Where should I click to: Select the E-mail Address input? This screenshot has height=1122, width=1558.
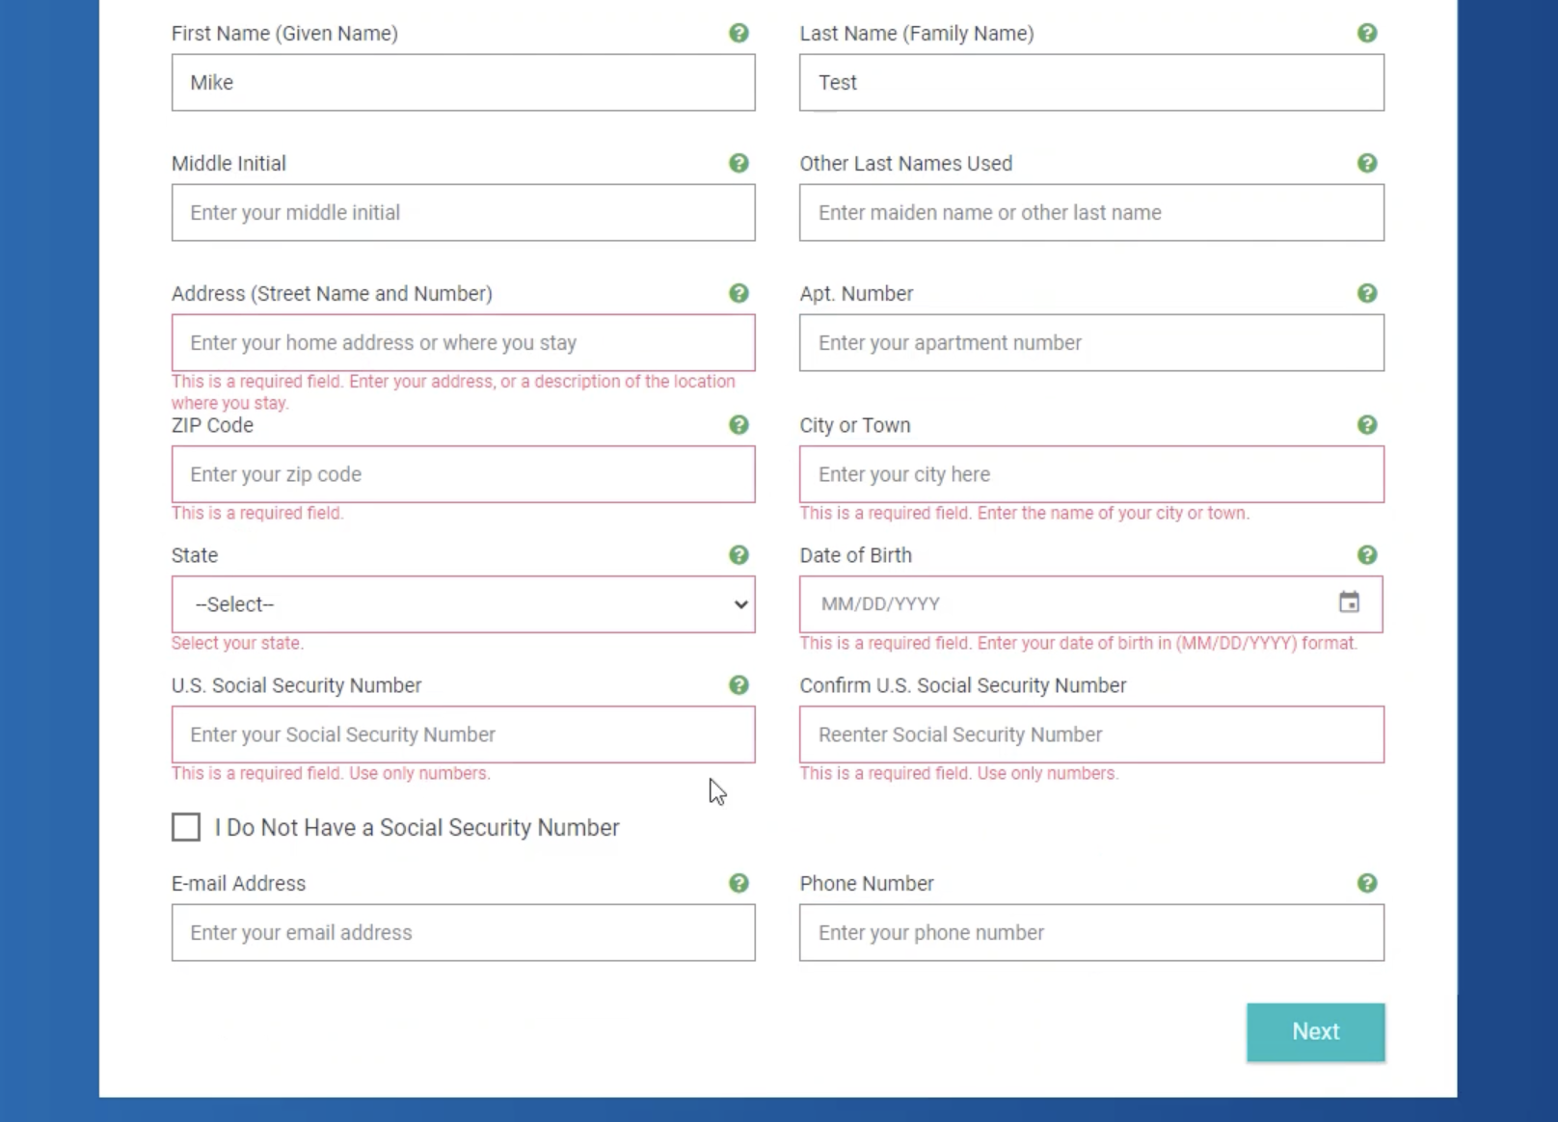463,932
